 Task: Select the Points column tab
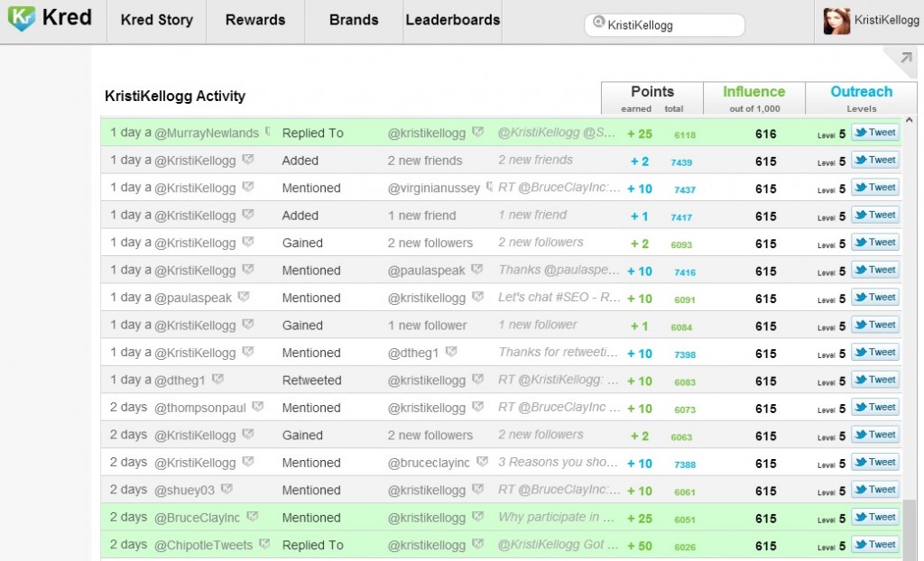coord(651,98)
